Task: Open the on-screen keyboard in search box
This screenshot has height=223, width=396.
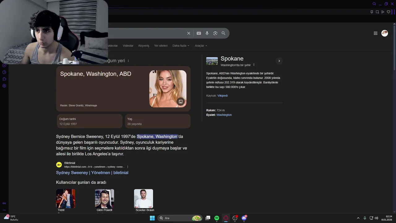Action: click(x=199, y=33)
